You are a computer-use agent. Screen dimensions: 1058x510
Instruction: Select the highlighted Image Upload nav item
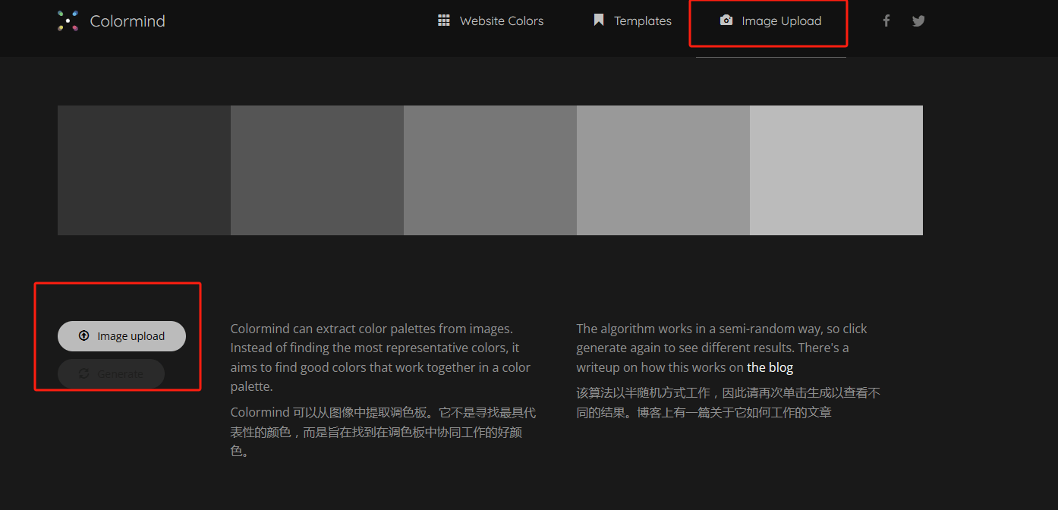click(781, 20)
